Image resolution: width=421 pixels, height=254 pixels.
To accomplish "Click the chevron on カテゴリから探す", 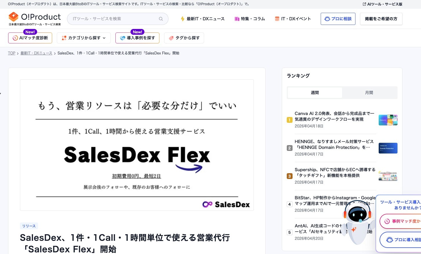I will [104, 38].
